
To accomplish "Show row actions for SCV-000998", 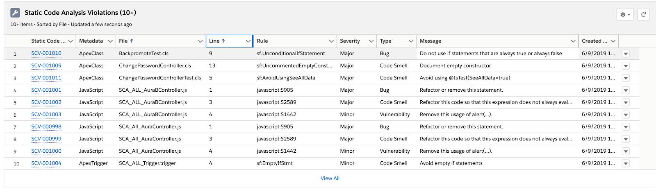I will pos(626,127).
